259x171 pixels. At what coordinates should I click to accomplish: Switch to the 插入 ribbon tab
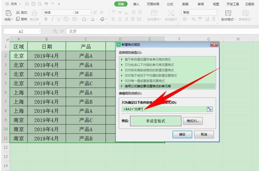click(x=136, y=4)
